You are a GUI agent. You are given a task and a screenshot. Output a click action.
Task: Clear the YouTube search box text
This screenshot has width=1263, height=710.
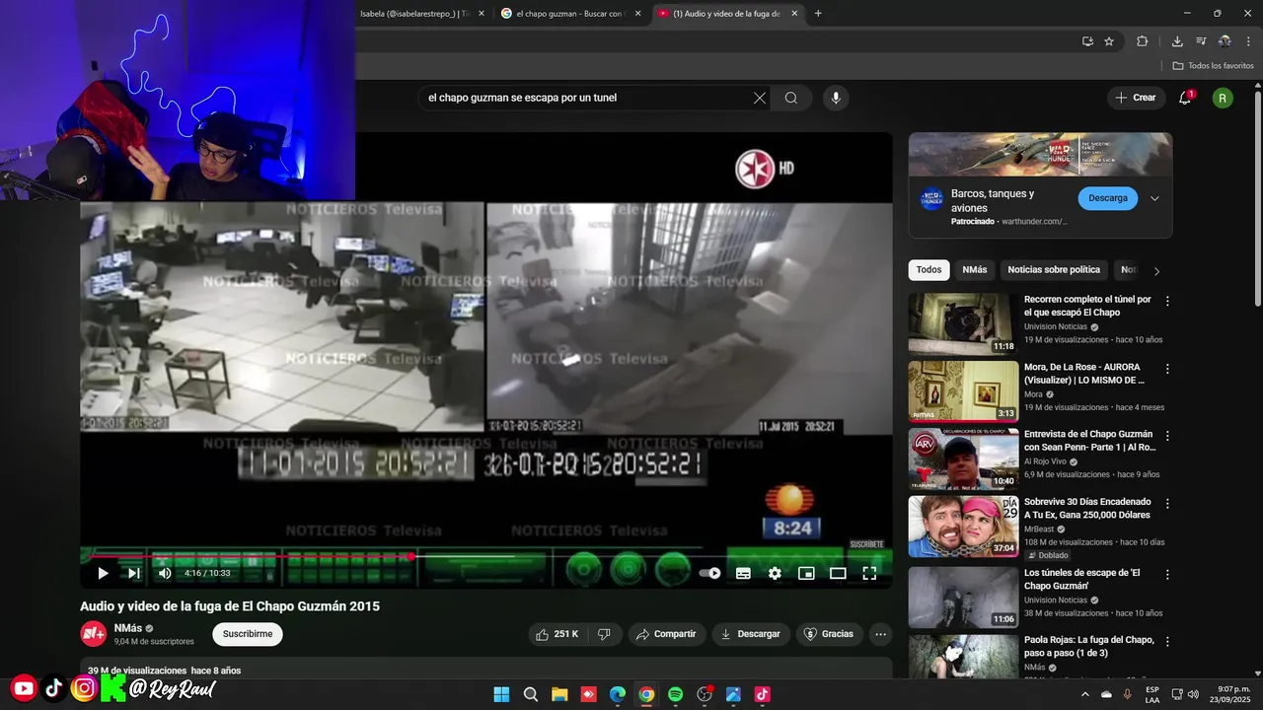click(x=759, y=98)
